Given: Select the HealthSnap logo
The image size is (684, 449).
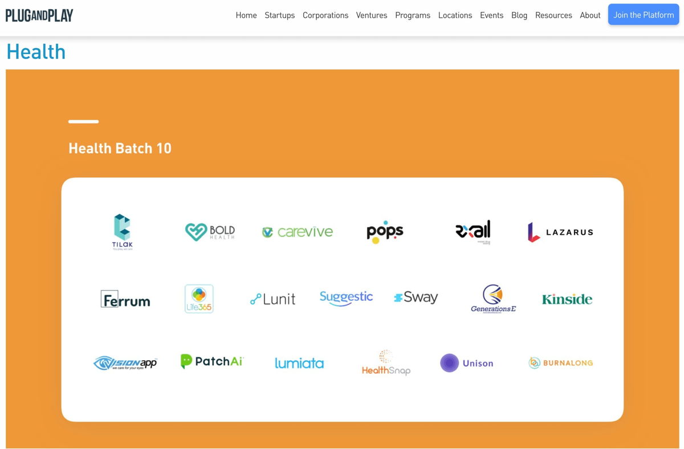Looking at the screenshot, I should coord(386,363).
